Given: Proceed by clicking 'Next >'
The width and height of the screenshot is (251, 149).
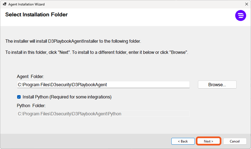Looking at the screenshot, I should [x=208, y=141].
